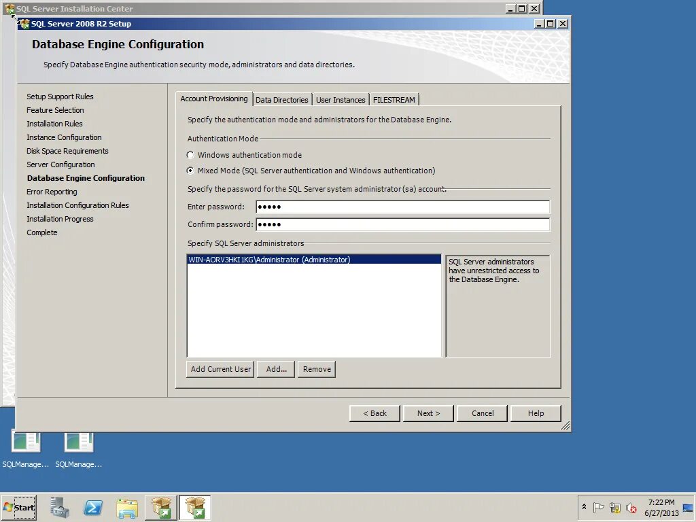Click Server Configuration step
The image size is (696, 522).
point(60,164)
